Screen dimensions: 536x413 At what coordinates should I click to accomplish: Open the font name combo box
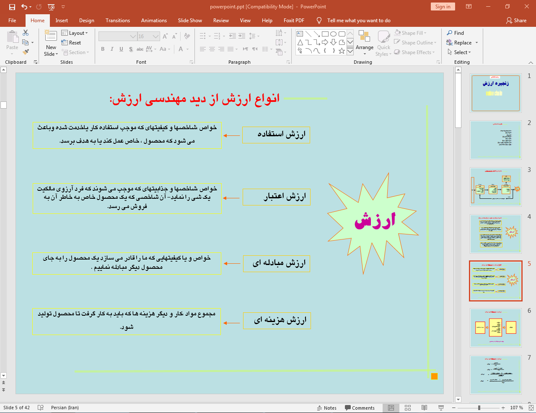click(118, 36)
